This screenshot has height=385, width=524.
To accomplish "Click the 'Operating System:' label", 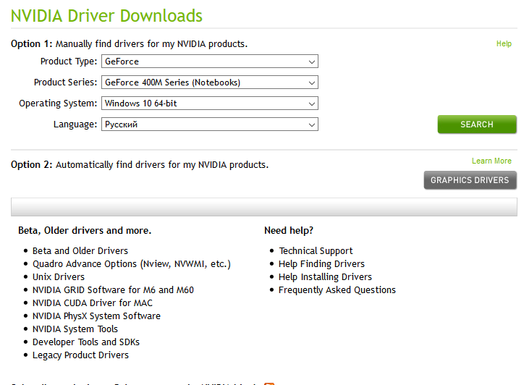I will (58, 103).
